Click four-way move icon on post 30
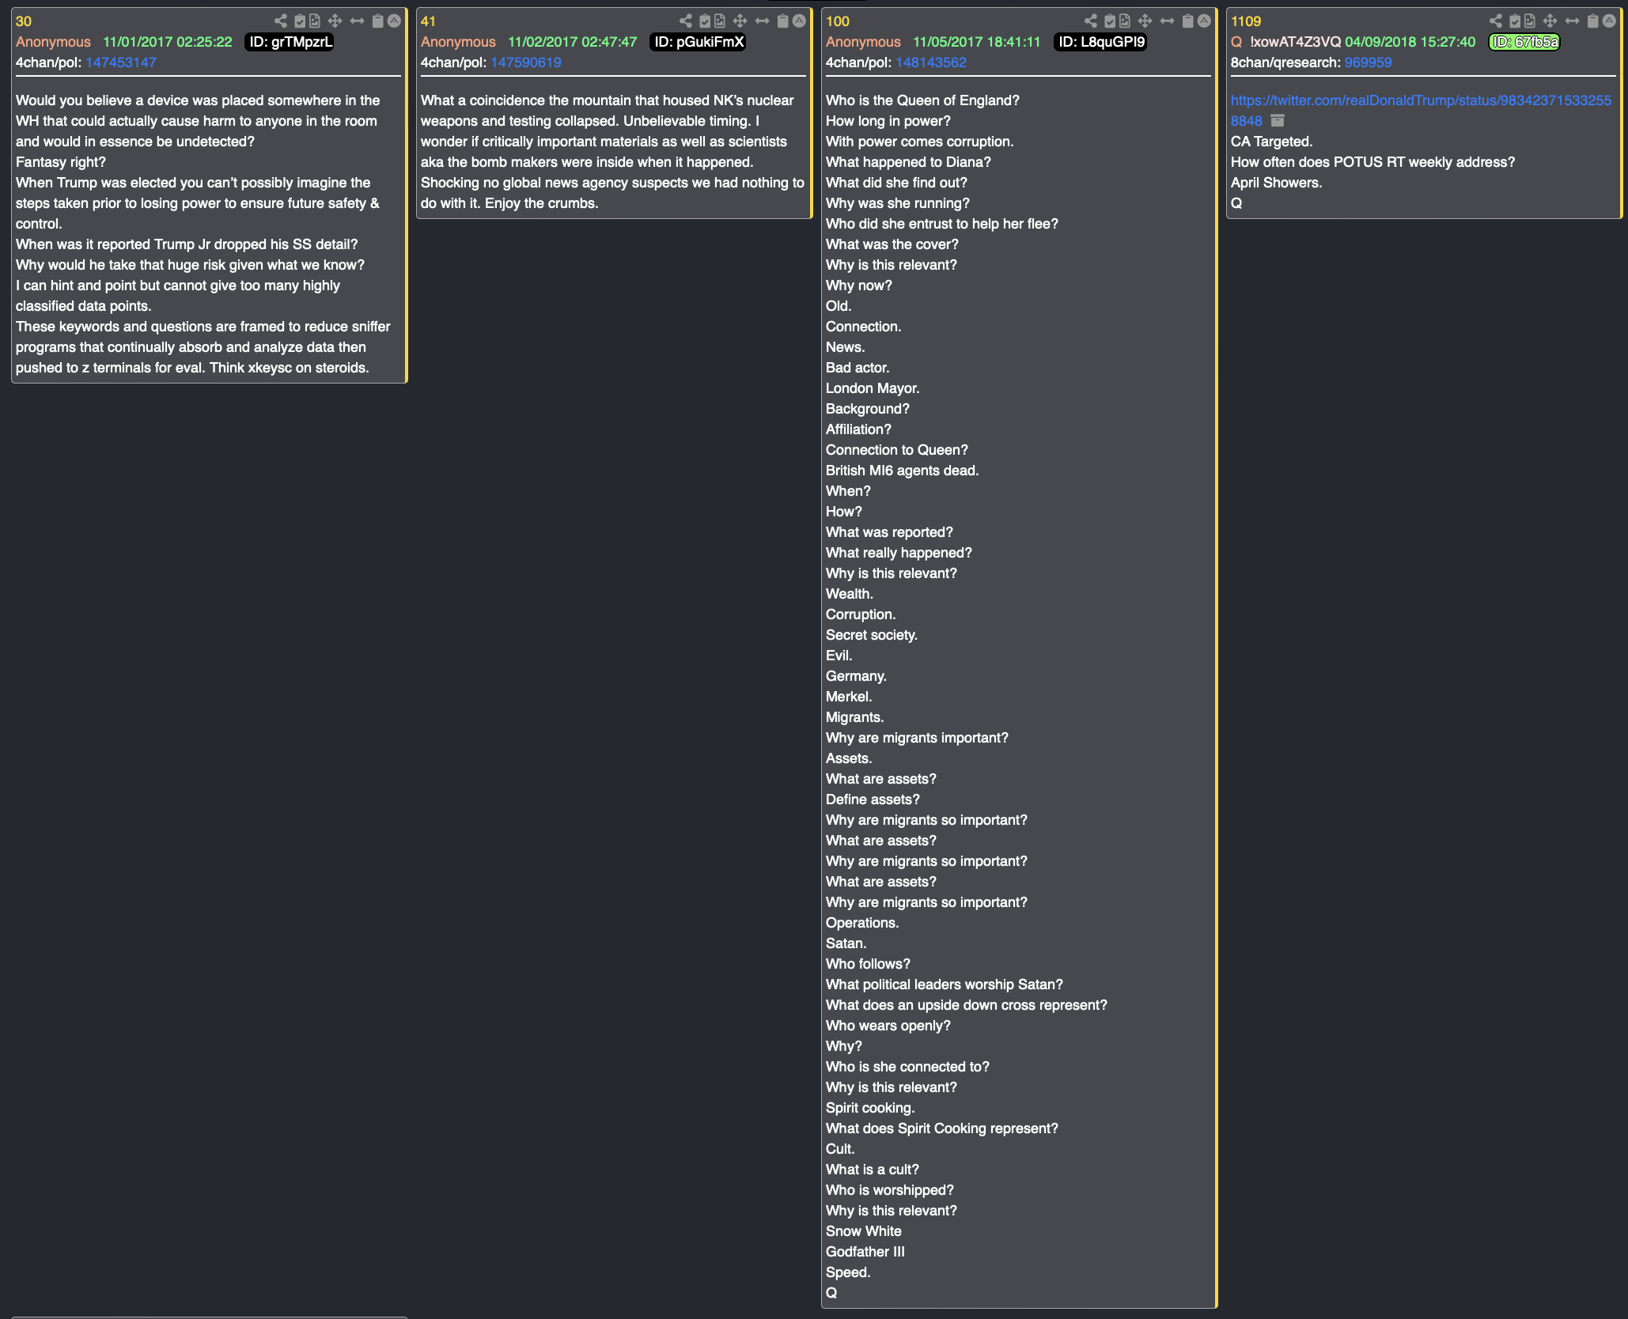Screen dimensions: 1628x1319 [335, 21]
